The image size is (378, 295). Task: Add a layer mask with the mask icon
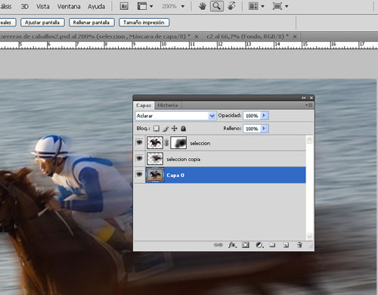click(246, 245)
